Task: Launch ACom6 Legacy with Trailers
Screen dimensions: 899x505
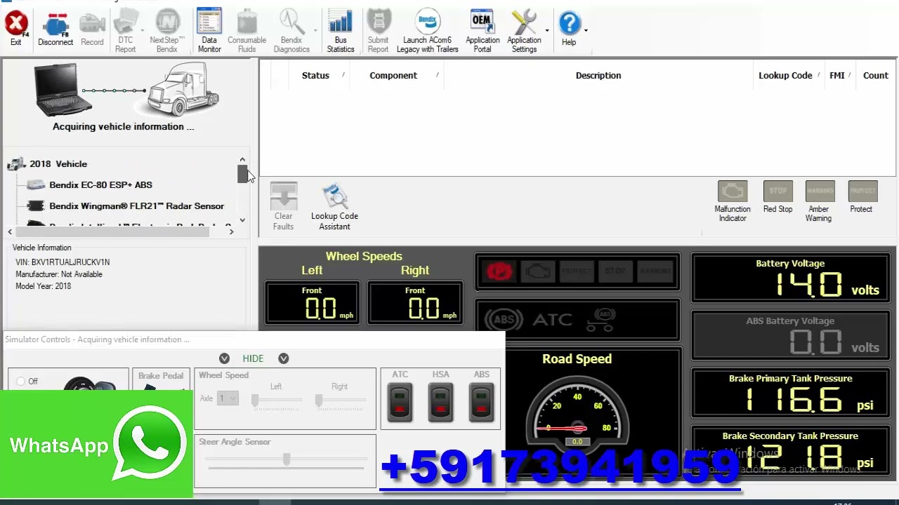Action: pyautogui.click(x=427, y=31)
